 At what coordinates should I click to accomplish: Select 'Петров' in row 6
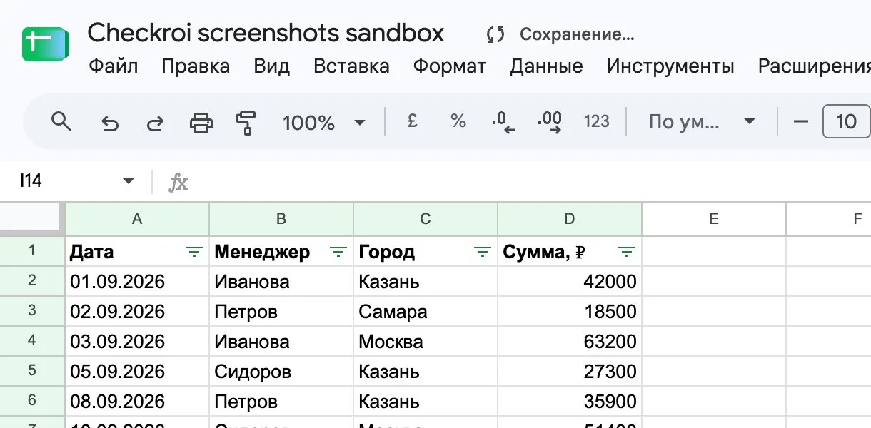[x=281, y=402]
